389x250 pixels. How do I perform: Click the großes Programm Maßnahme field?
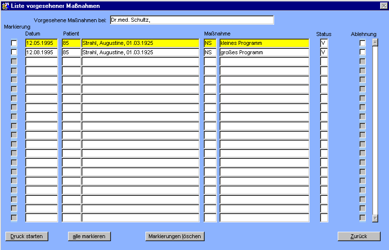coord(264,52)
